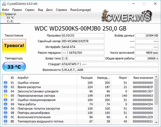
Task: Select the Запуски/остановки шпинделя row
Action: (38, 91)
